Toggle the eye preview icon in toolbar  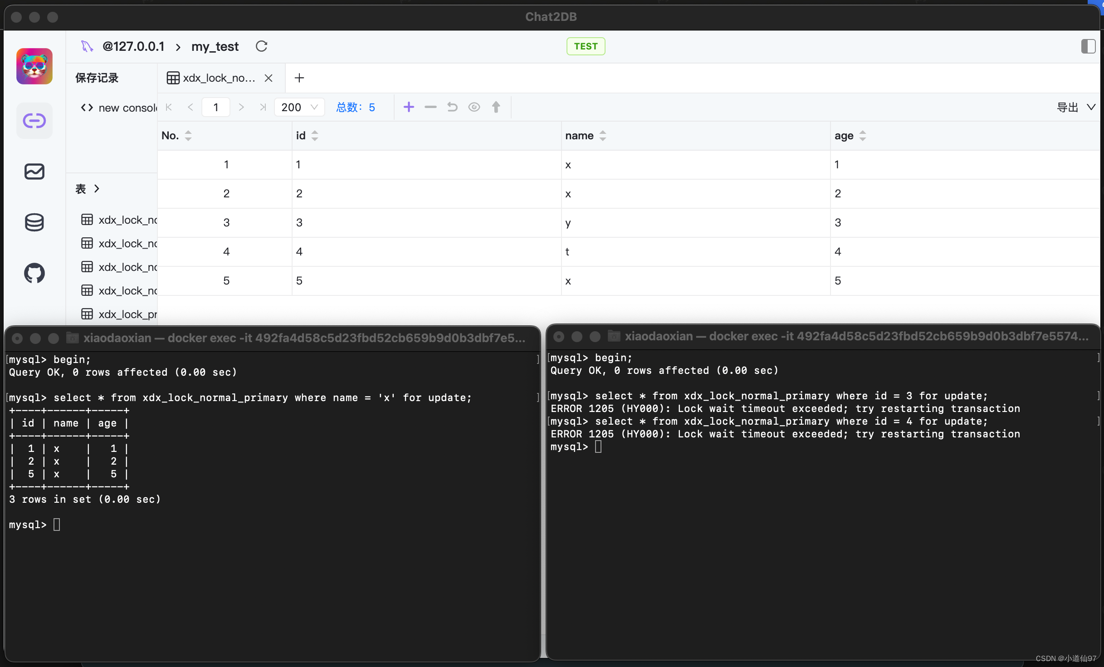coord(474,107)
